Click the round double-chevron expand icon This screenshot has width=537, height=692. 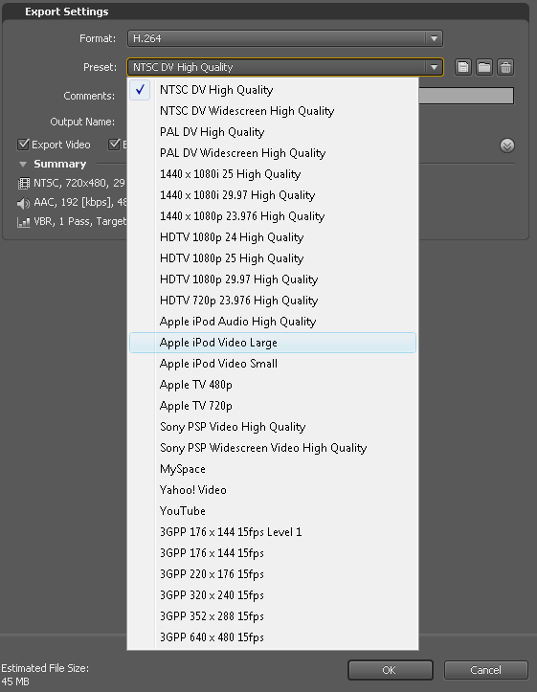[507, 145]
